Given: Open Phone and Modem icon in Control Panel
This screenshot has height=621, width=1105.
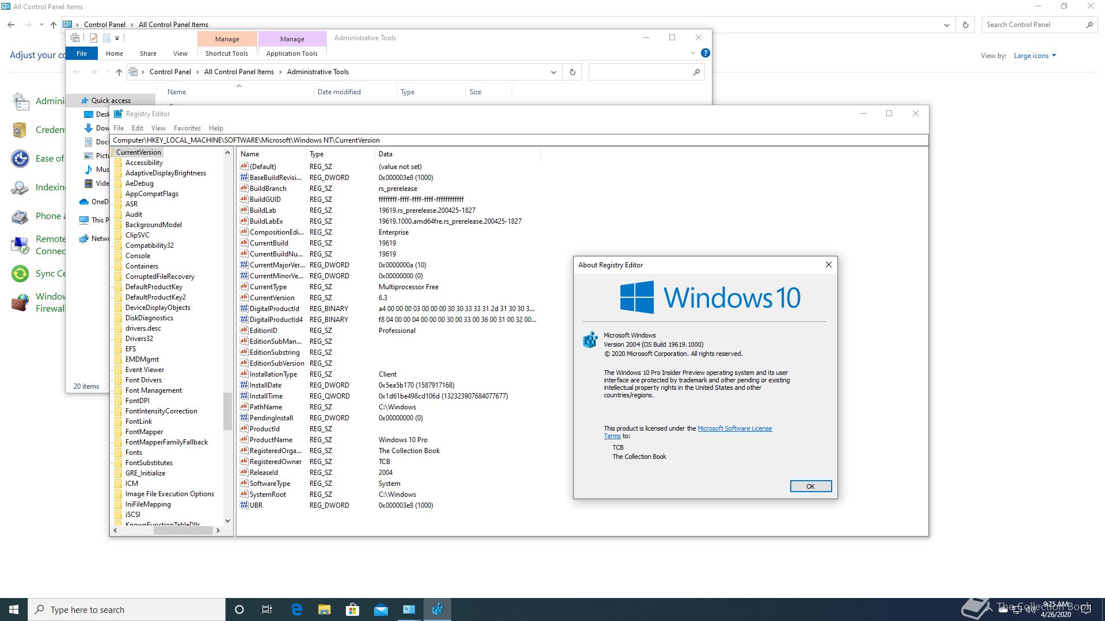Looking at the screenshot, I should coord(20,216).
